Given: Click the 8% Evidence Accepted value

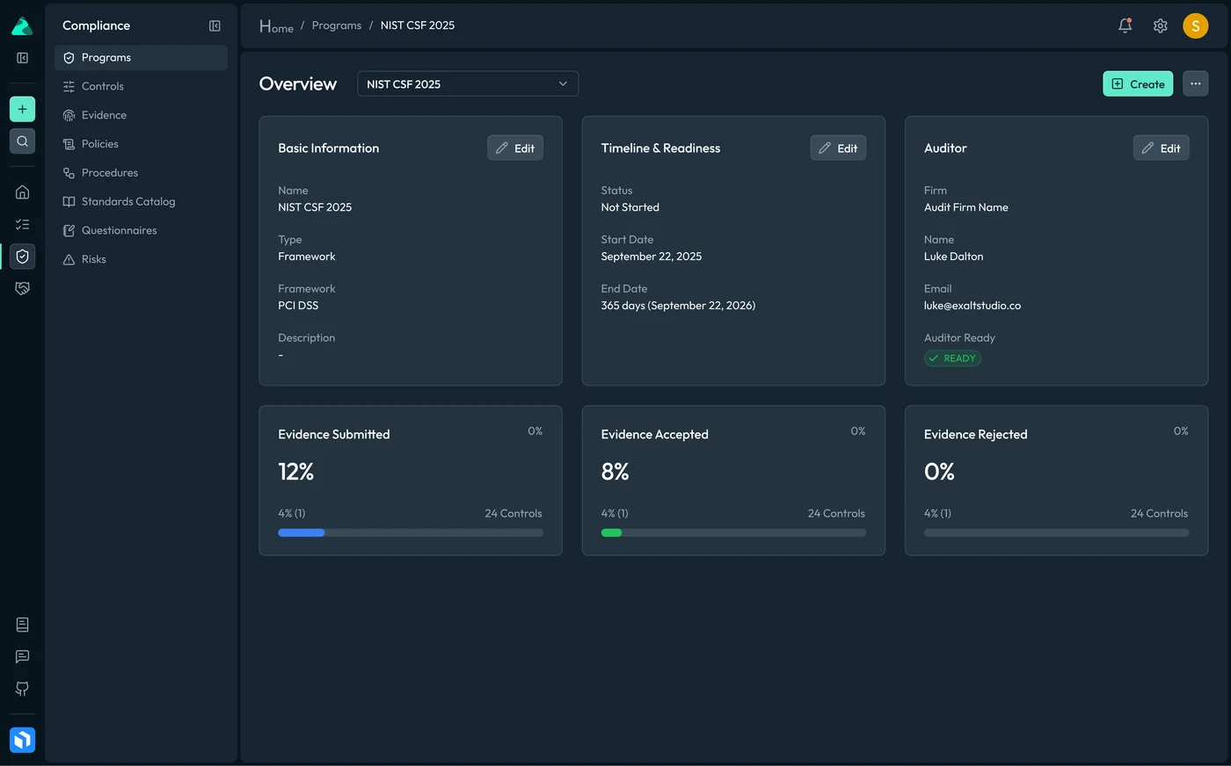Looking at the screenshot, I should coord(615,472).
